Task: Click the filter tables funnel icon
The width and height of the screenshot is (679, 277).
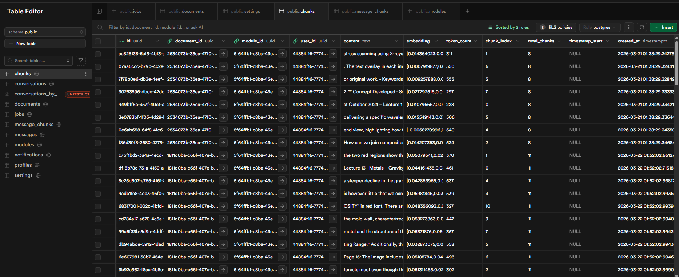Action: 81,61
